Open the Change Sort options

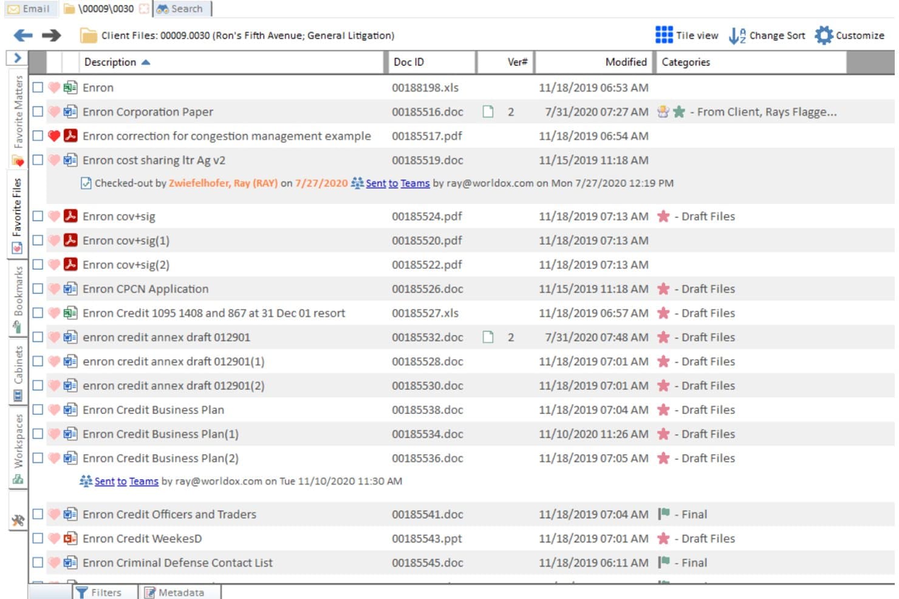click(767, 35)
